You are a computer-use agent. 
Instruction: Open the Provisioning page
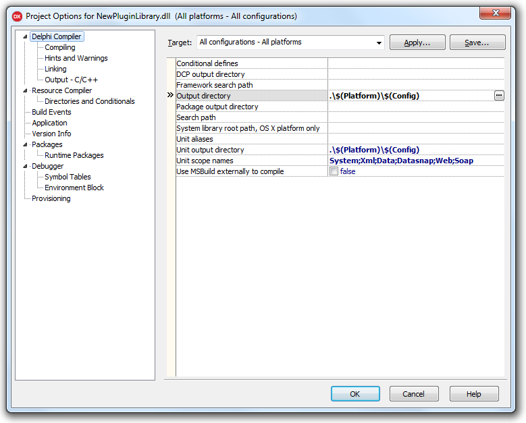[51, 198]
